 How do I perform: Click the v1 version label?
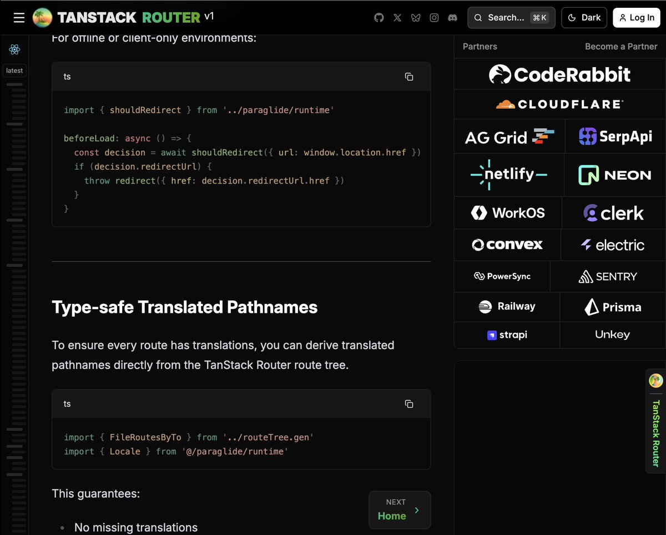point(209,16)
